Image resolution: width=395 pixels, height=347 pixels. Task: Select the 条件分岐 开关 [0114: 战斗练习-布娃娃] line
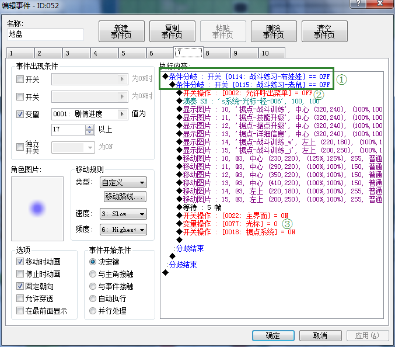click(x=246, y=77)
